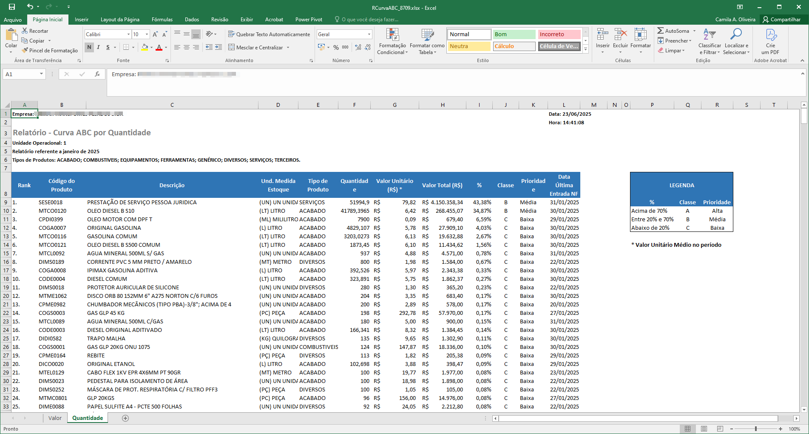
Task: Switch to the Fórmulas tab
Action: [162, 20]
